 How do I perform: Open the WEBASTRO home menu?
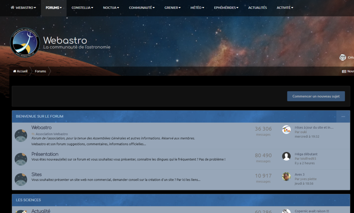coord(23,8)
